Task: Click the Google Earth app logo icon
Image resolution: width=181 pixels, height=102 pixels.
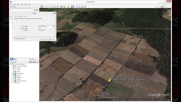Action: tap(11, 2)
